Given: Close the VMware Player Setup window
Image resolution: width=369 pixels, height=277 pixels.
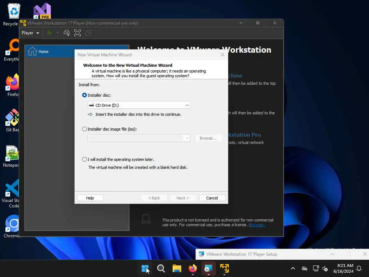Looking at the screenshot, I should 365,254.
